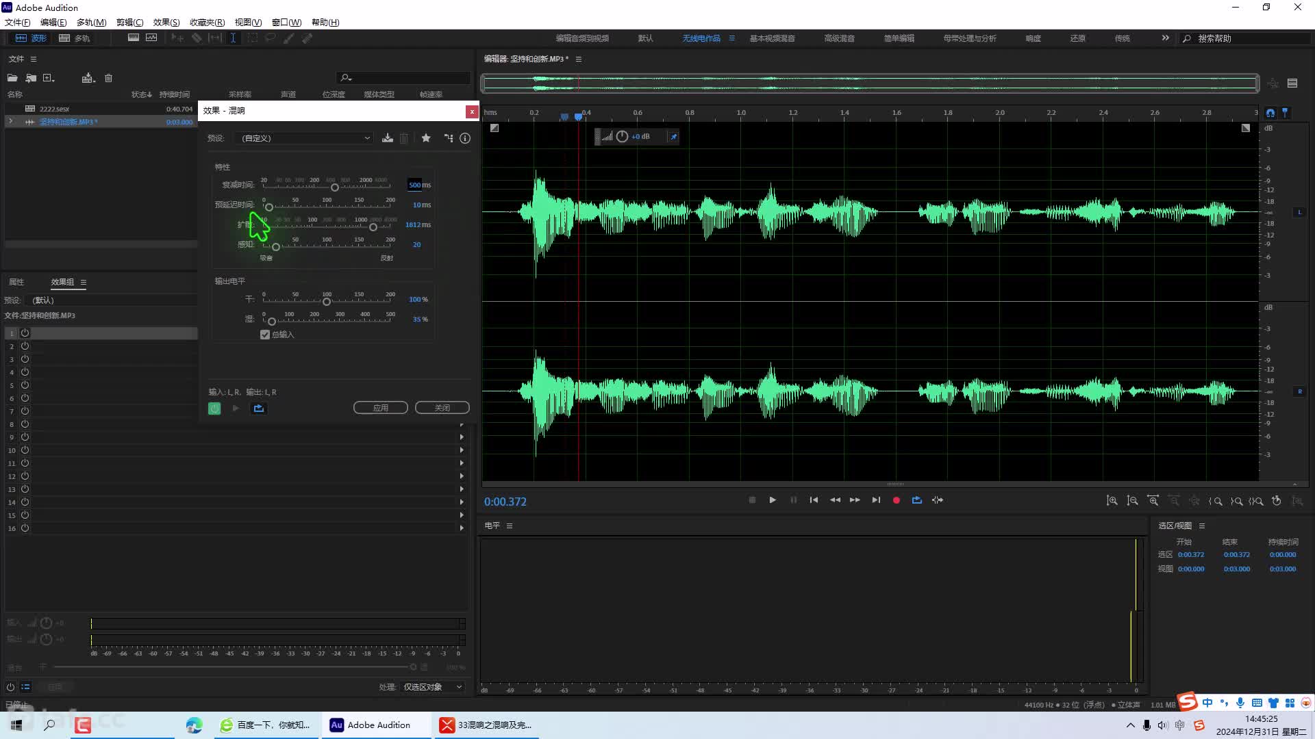Switch to 效果组 tab
The height and width of the screenshot is (739, 1315).
tap(62, 282)
